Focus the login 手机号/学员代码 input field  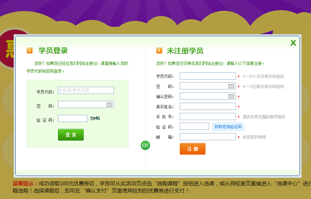point(86,90)
